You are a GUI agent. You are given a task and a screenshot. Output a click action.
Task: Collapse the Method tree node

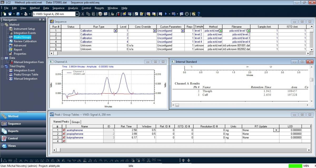[x=2, y=25]
